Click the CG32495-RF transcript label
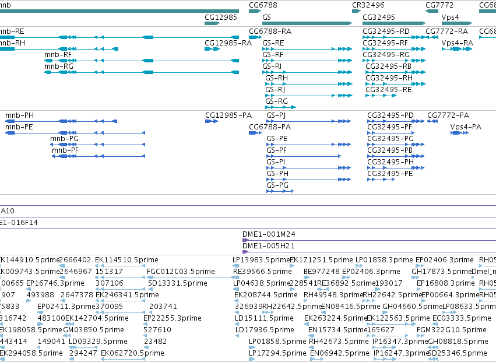The height and width of the screenshot is (362, 496). [x=385, y=43]
